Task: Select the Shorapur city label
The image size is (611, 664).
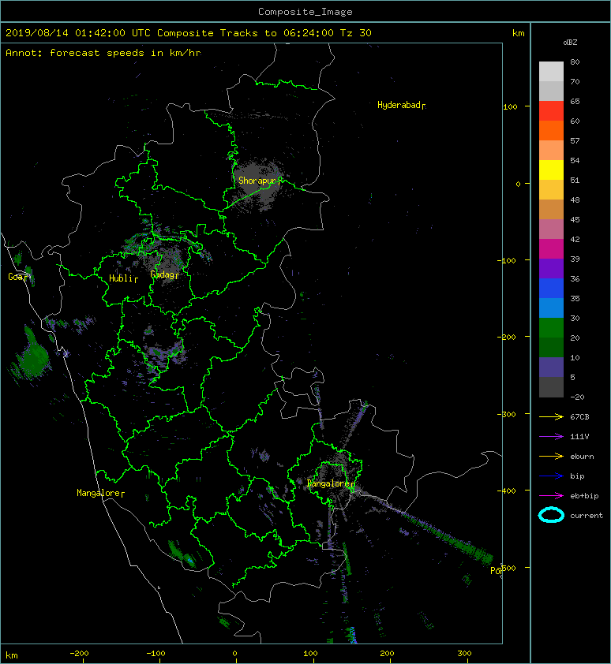Action: tap(260, 181)
